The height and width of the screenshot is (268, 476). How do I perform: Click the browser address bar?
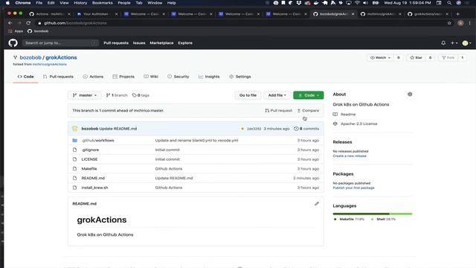coord(239,23)
